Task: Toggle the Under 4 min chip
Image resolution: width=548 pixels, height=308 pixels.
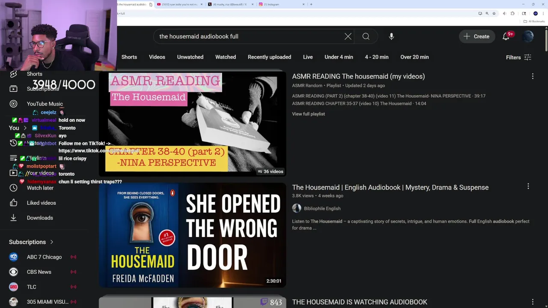Action: tap(339, 57)
